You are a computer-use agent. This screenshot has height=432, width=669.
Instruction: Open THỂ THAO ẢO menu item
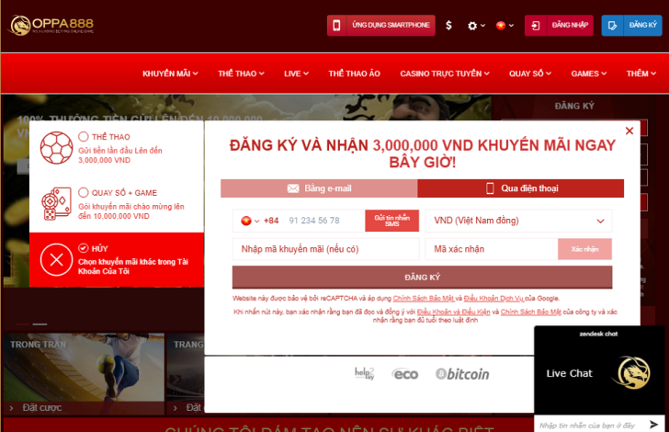354,74
